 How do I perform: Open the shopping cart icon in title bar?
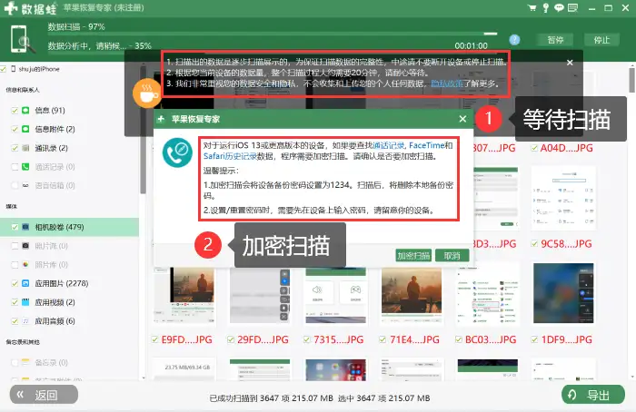click(x=532, y=7)
